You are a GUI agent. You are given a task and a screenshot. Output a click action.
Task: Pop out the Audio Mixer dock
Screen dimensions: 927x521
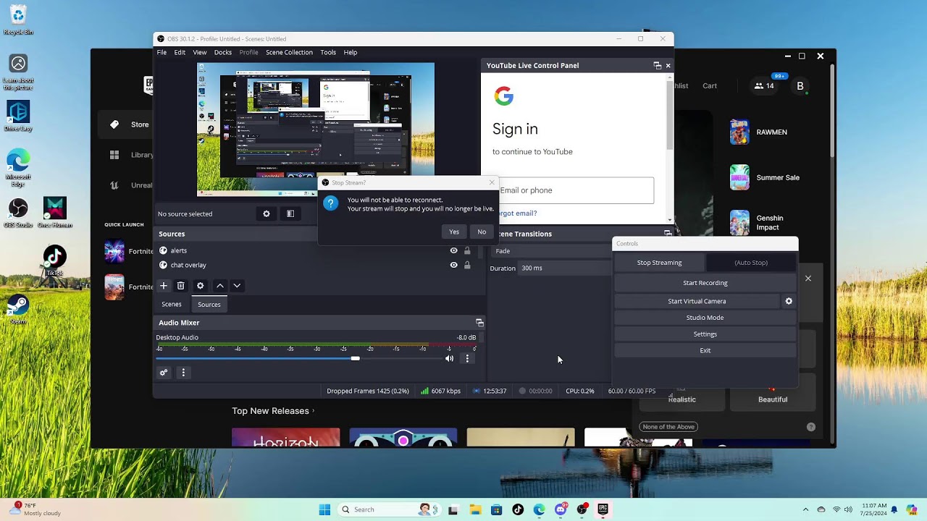(479, 323)
